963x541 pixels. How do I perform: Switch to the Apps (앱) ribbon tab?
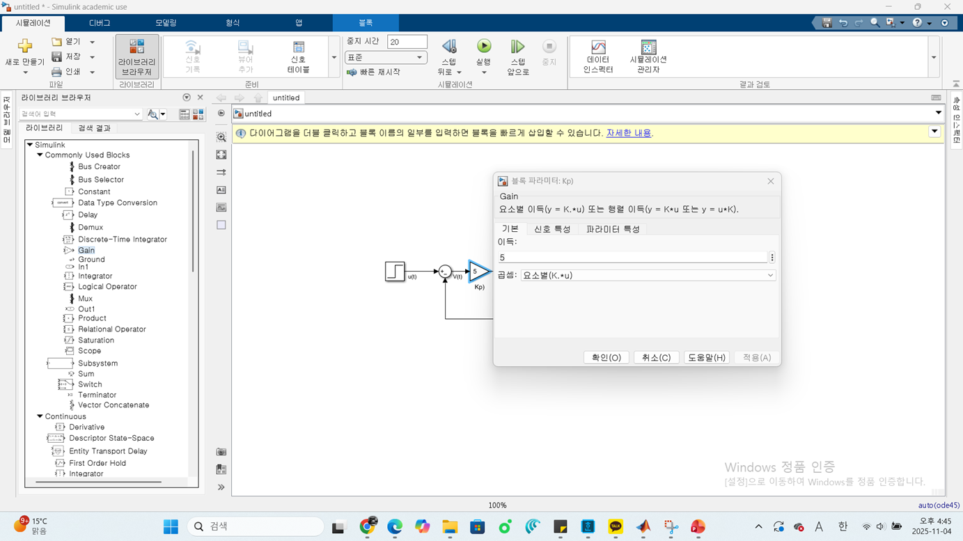[299, 23]
